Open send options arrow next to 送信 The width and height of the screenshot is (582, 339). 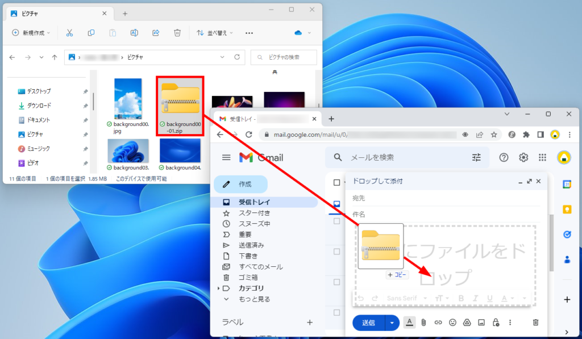[x=392, y=323]
